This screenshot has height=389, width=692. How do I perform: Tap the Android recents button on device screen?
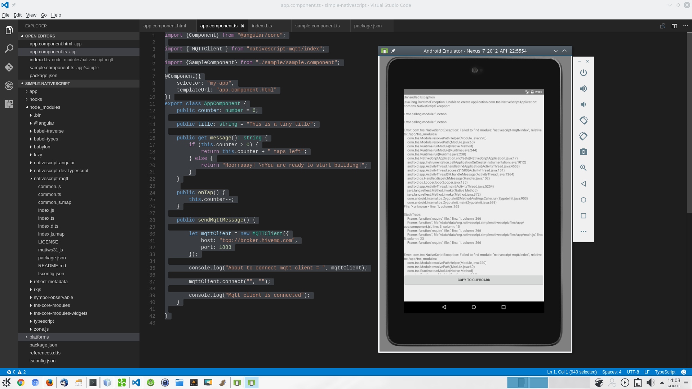click(x=504, y=307)
